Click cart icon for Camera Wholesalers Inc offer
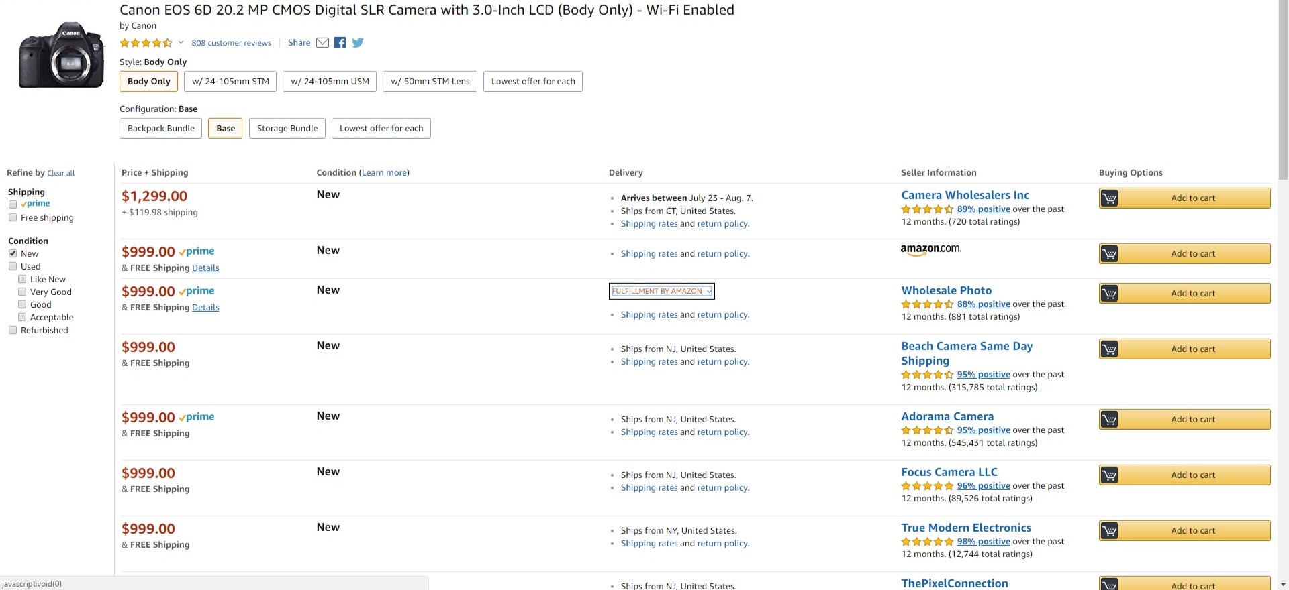This screenshot has width=1289, height=590. click(x=1110, y=198)
